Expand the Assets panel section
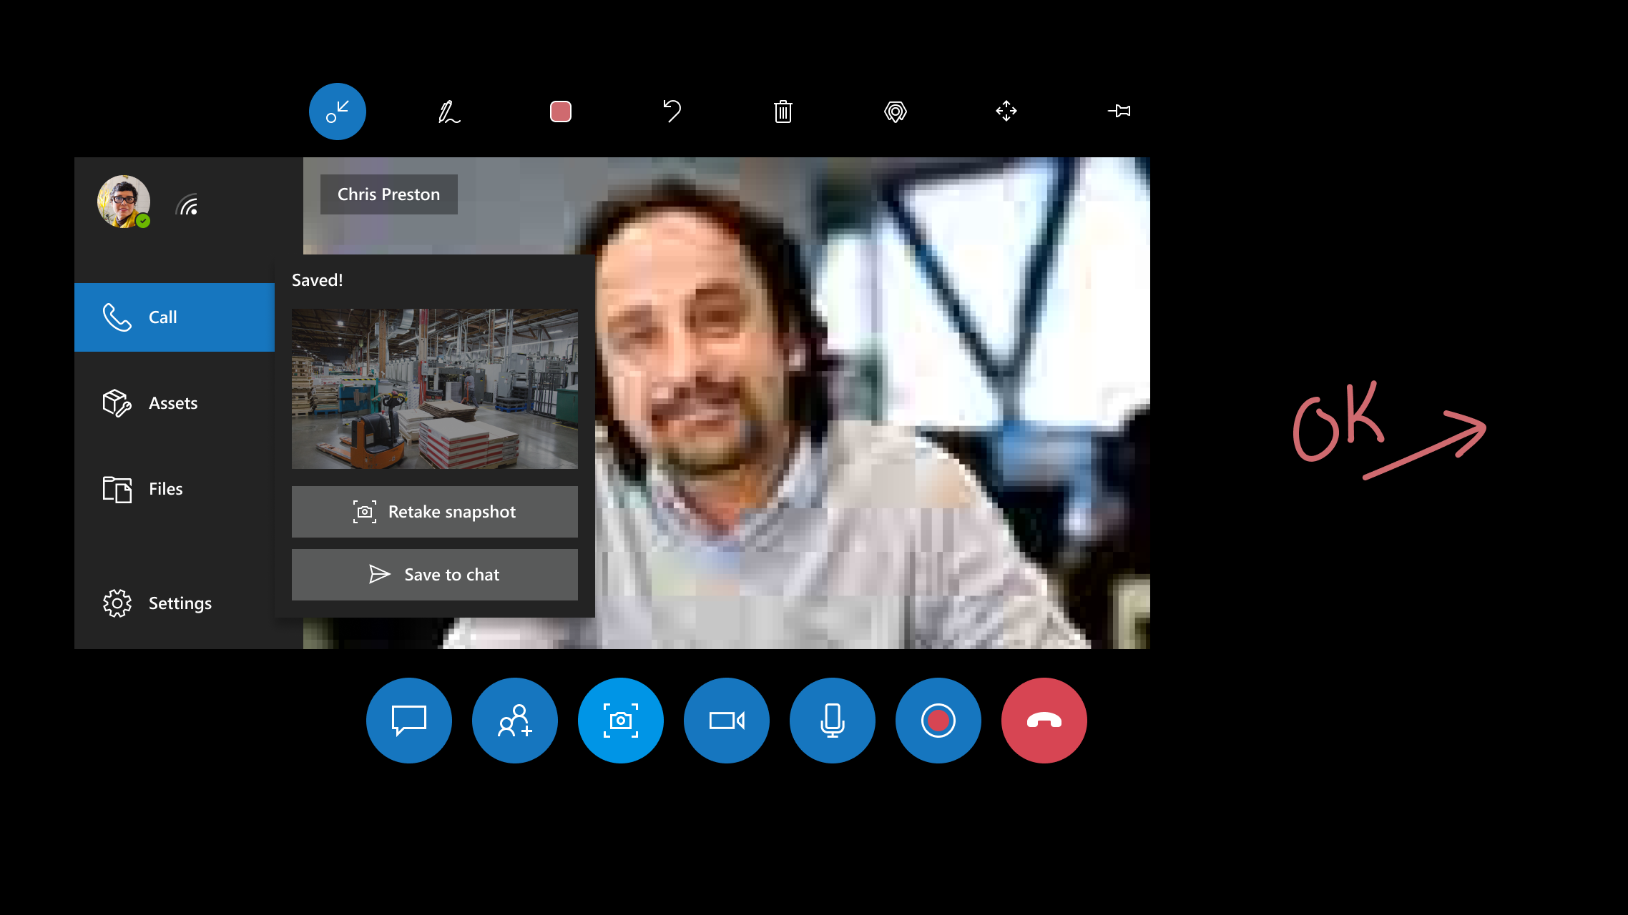1628x915 pixels. click(x=175, y=402)
